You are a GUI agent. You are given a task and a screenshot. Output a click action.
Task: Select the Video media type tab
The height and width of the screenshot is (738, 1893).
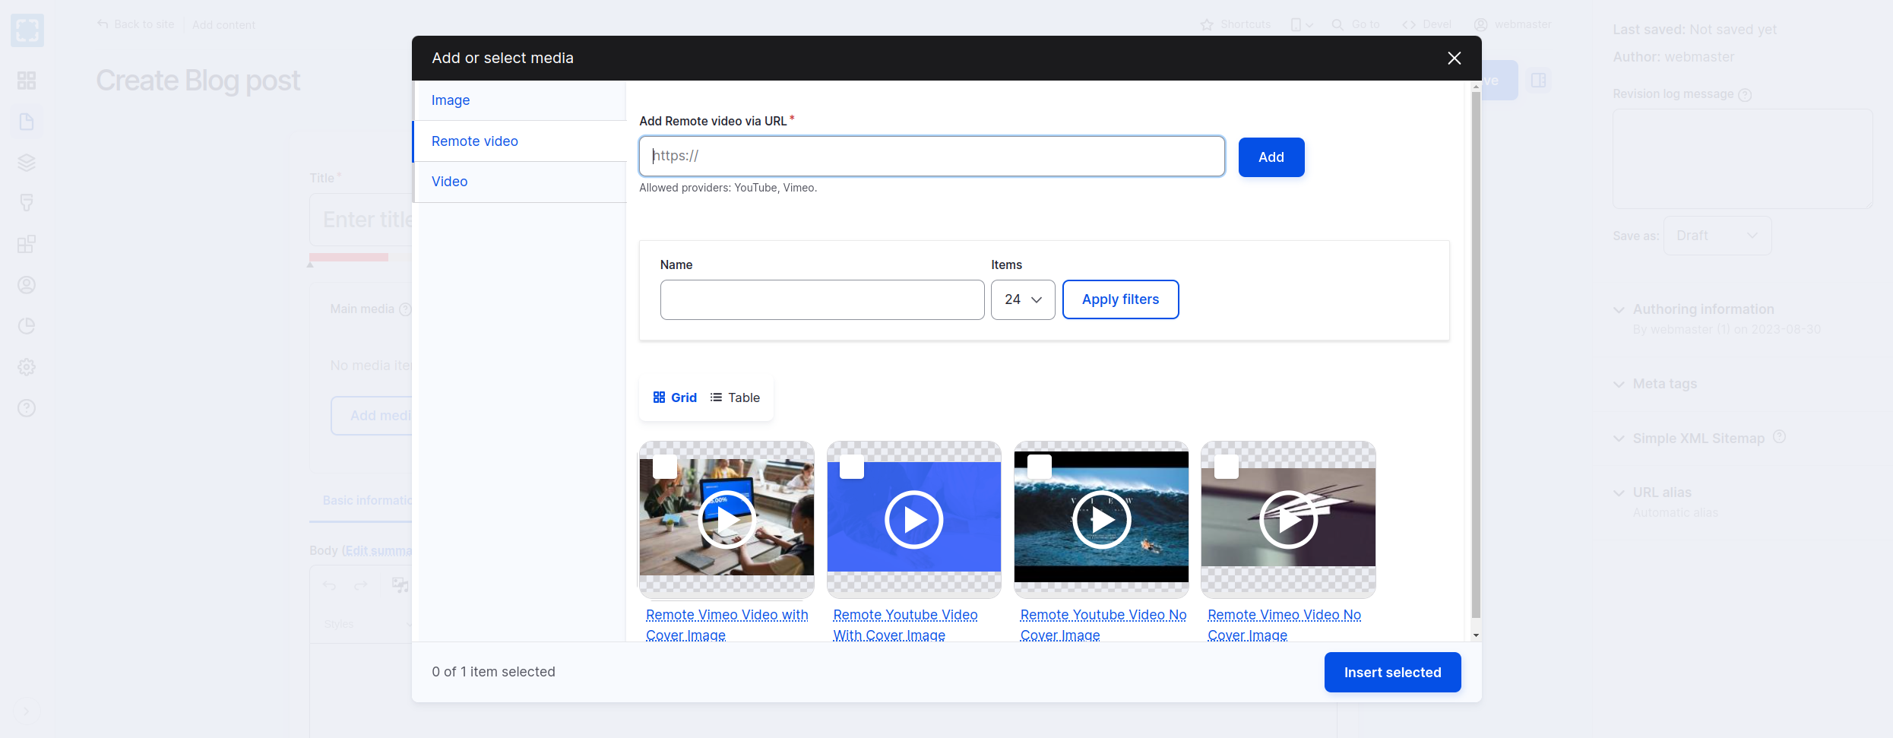(x=449, y=182)
